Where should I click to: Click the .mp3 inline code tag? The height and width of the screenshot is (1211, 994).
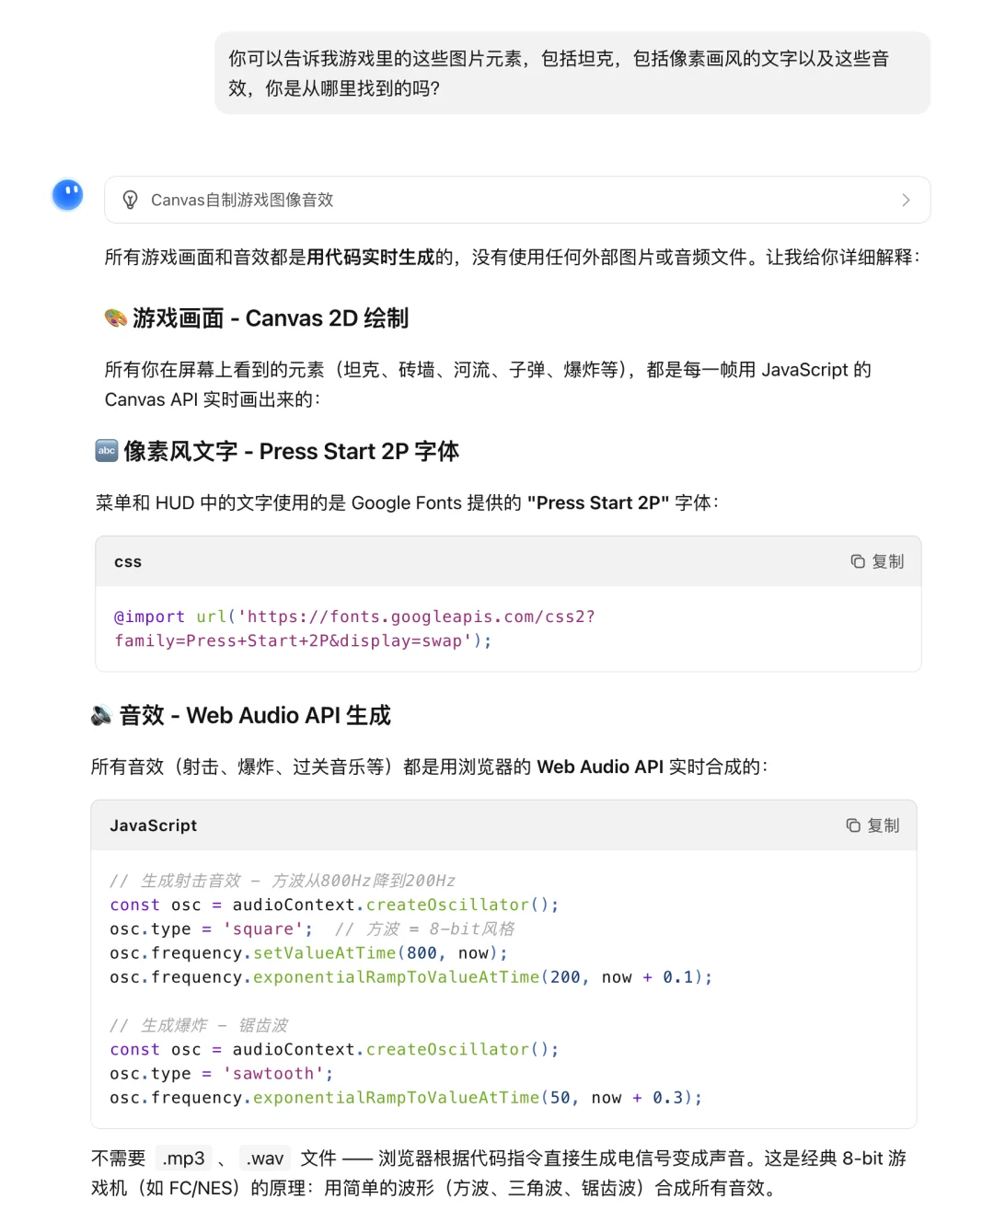tap(183, 1158)
